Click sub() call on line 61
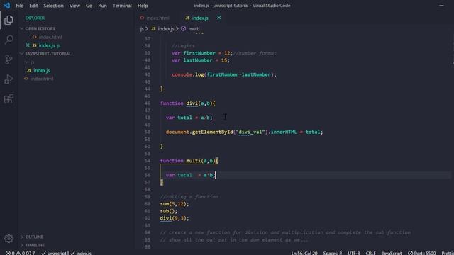 [169, 211]
